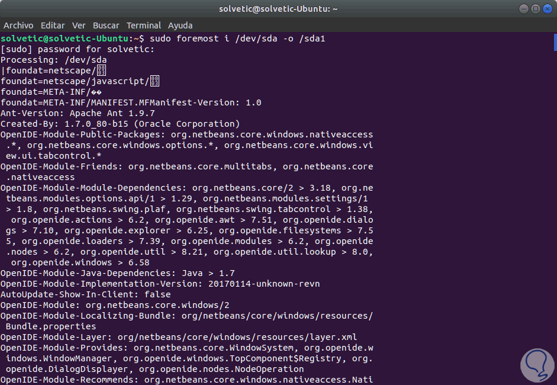Viewport: 557px width, 385px height.
Task: Click the 'Created-By: 1.7.0_80-b15' line
Action: point(120,124)
